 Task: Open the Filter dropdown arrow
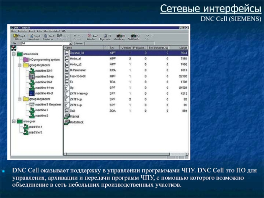click(x=70, y=43)
